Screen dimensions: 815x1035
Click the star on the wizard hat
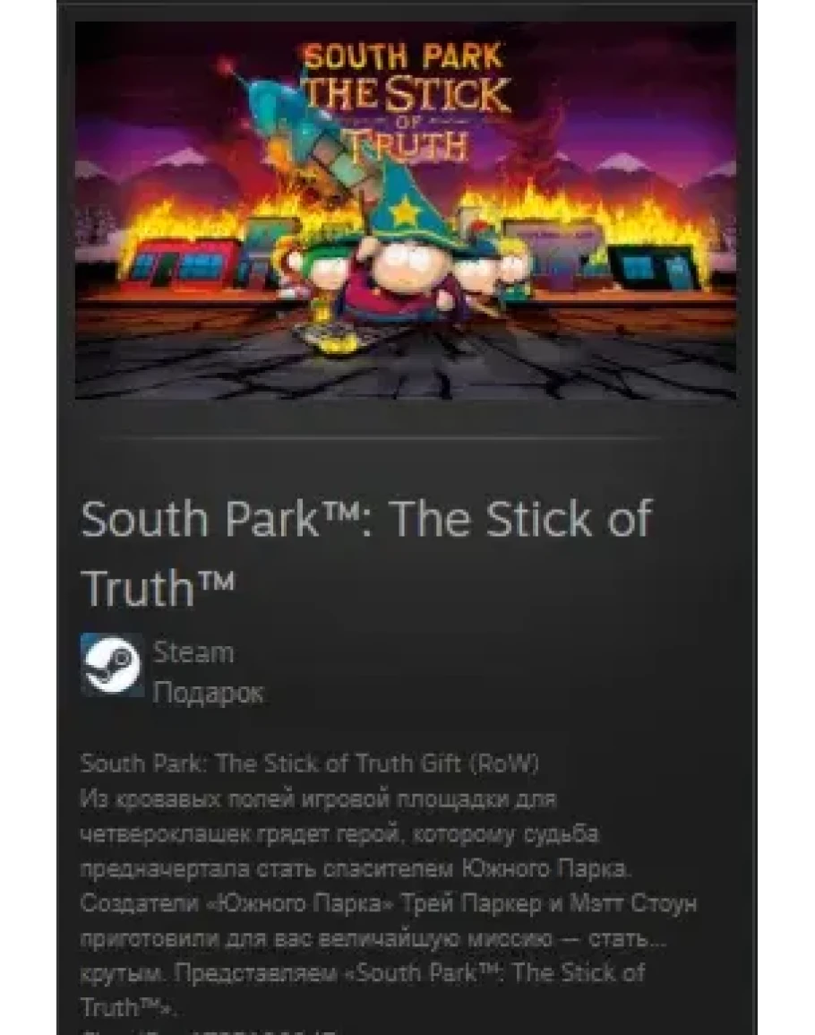click(x=402, y=211)
